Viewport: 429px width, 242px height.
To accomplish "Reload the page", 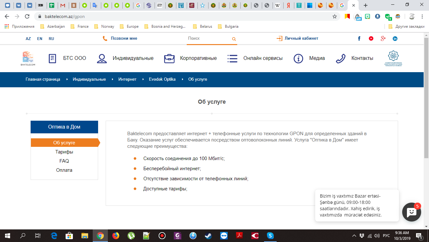I will pyautogui.click(x=27, y=16).
